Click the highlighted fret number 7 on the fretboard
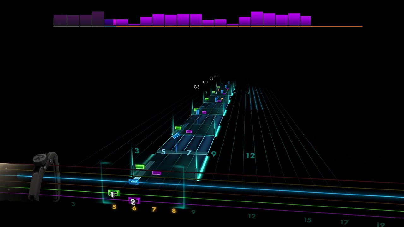The image size is (404, 227). 154,209
